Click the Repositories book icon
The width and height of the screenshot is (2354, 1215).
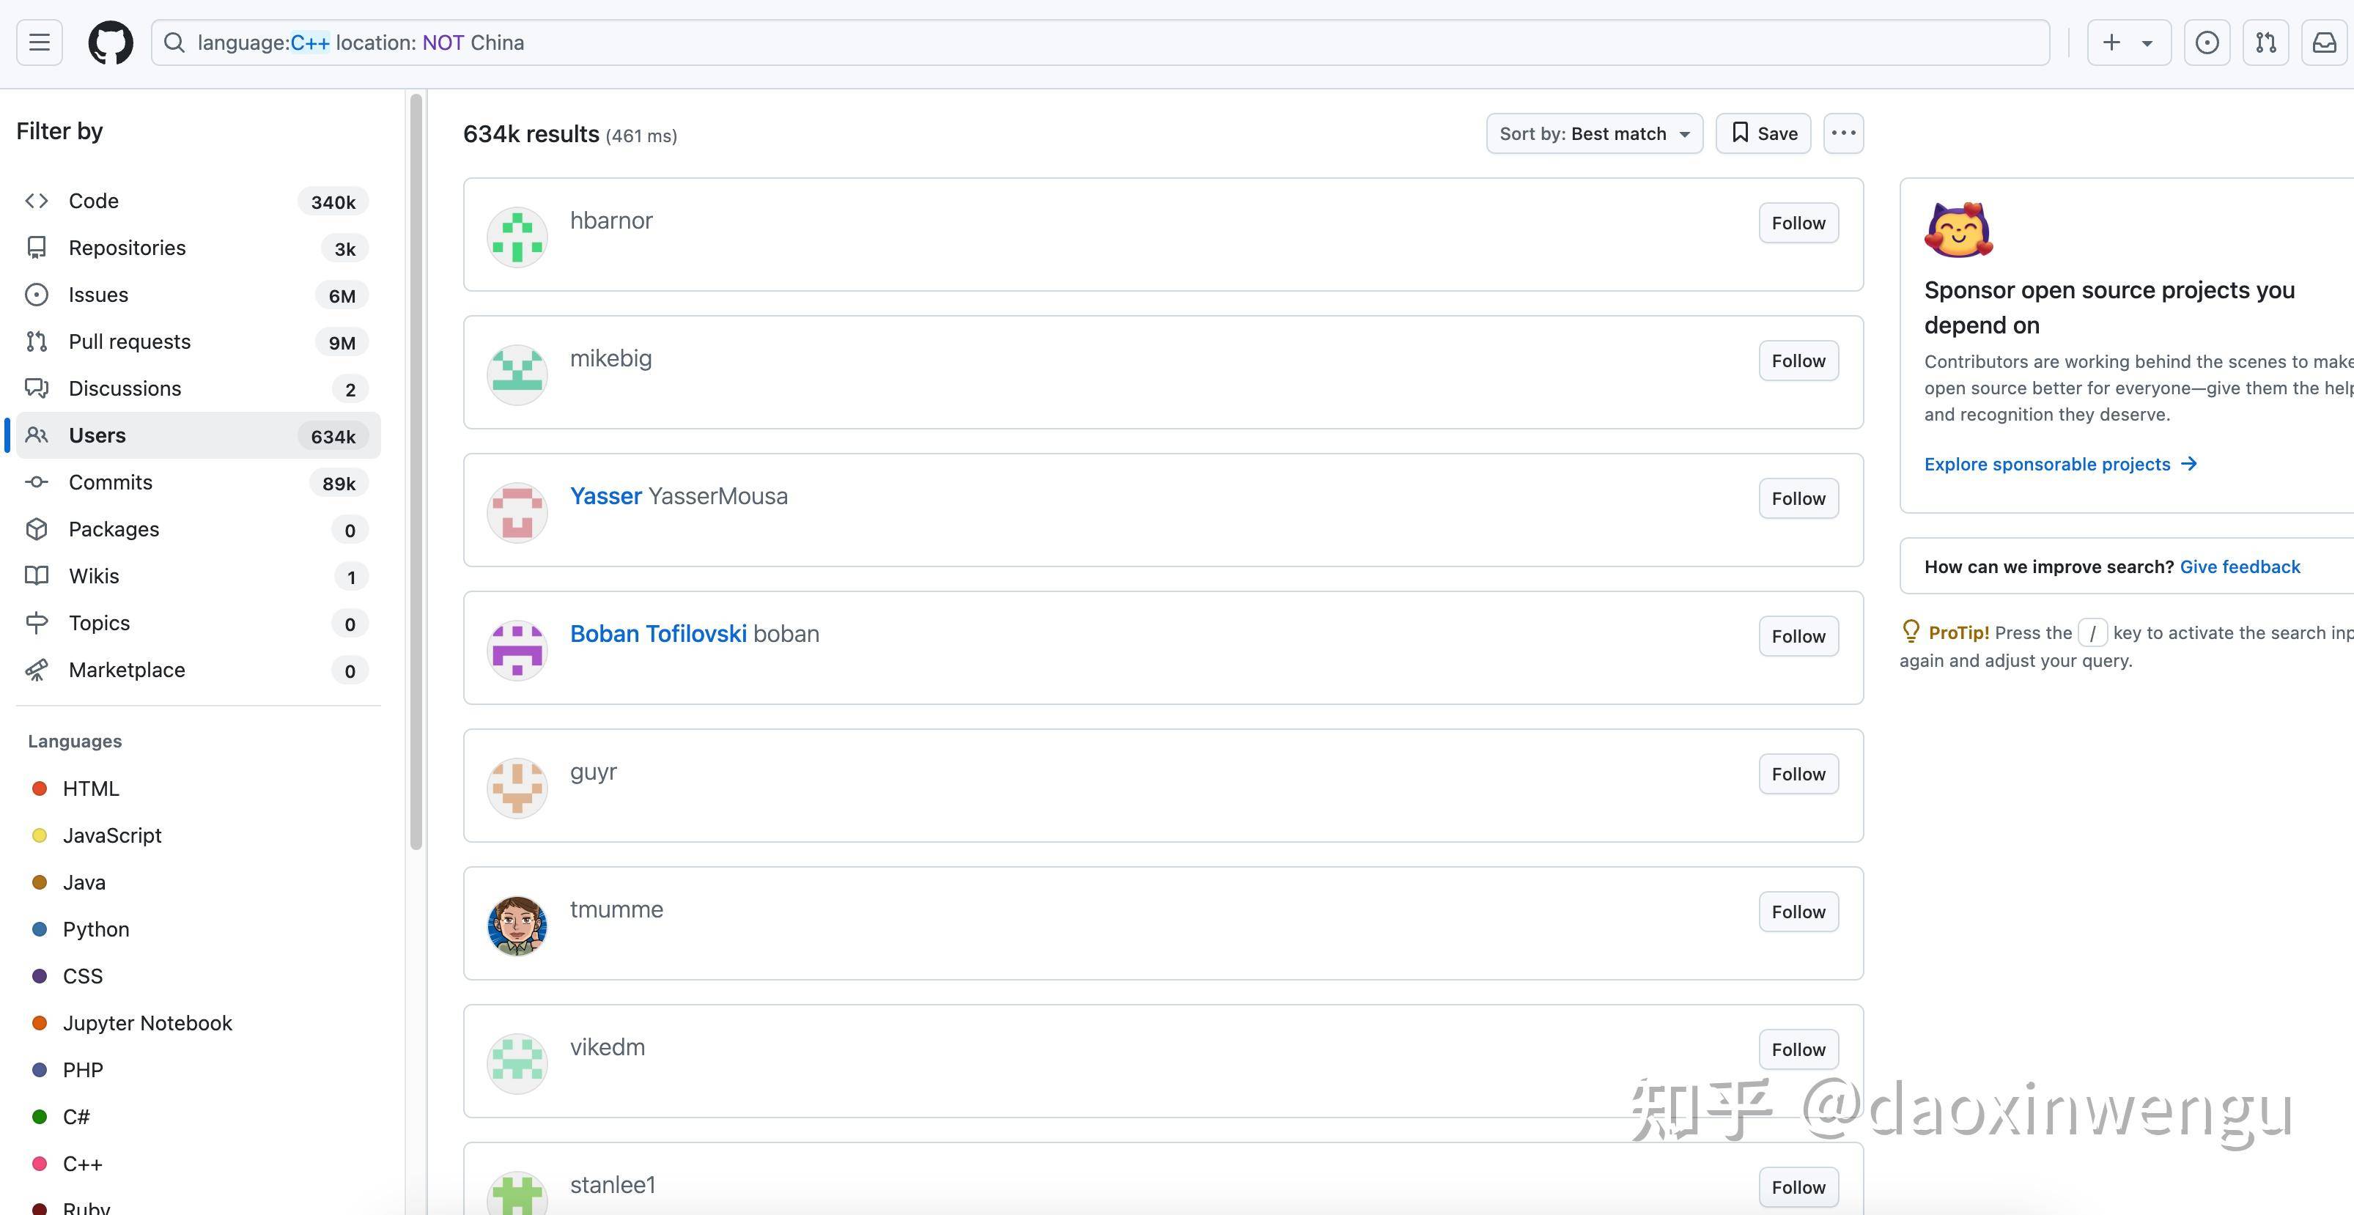pos(37,248)
